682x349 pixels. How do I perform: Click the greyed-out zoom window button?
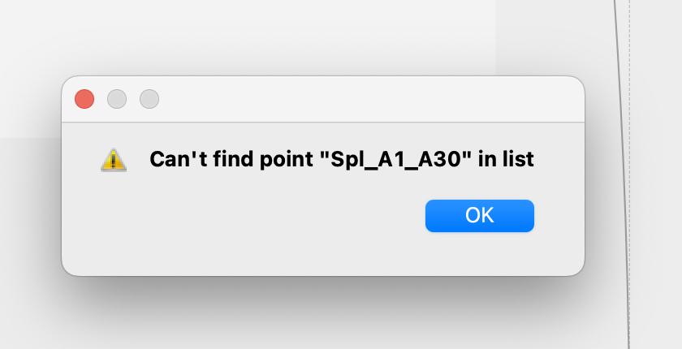(x=149, y=99)
